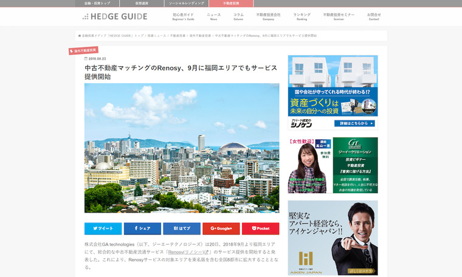The image size is (462, 277).
Task: Share the article on Facebook (シェア)
Action: tap(142, 228)
